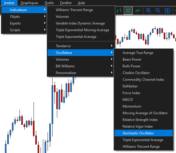Screen dimensions: 176x153
Task: Open the Insérer menu
Action: tap(9, 3)
